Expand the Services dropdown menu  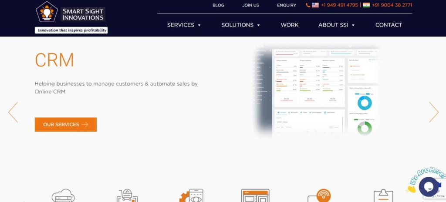pos(184,25)
